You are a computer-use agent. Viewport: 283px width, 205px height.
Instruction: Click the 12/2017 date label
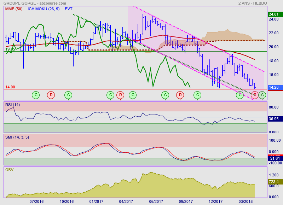coord(215,201)
